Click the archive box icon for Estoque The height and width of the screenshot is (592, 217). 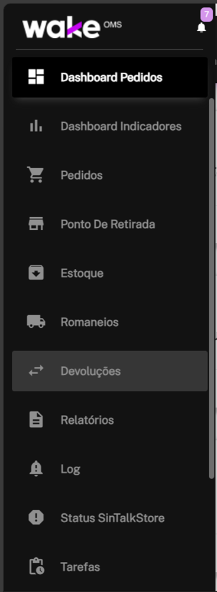click(36, 273)
